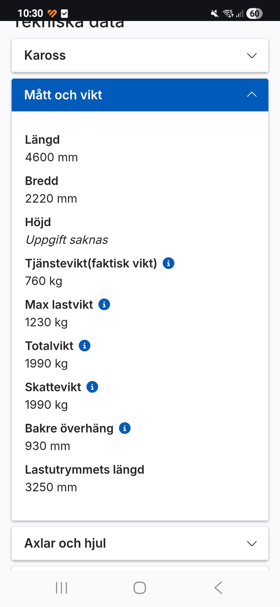Tap the Längd 4600 mm value
The image size is (280, 607).
(x=51, y=157)
